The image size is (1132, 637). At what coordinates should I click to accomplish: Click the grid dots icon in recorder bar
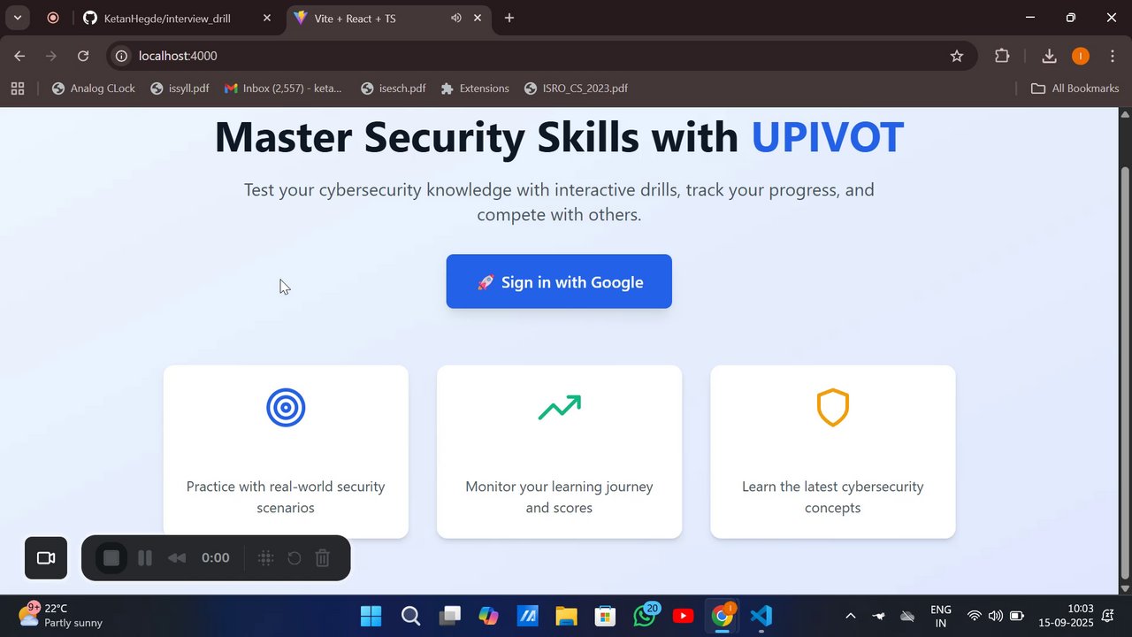pos(265,558)
